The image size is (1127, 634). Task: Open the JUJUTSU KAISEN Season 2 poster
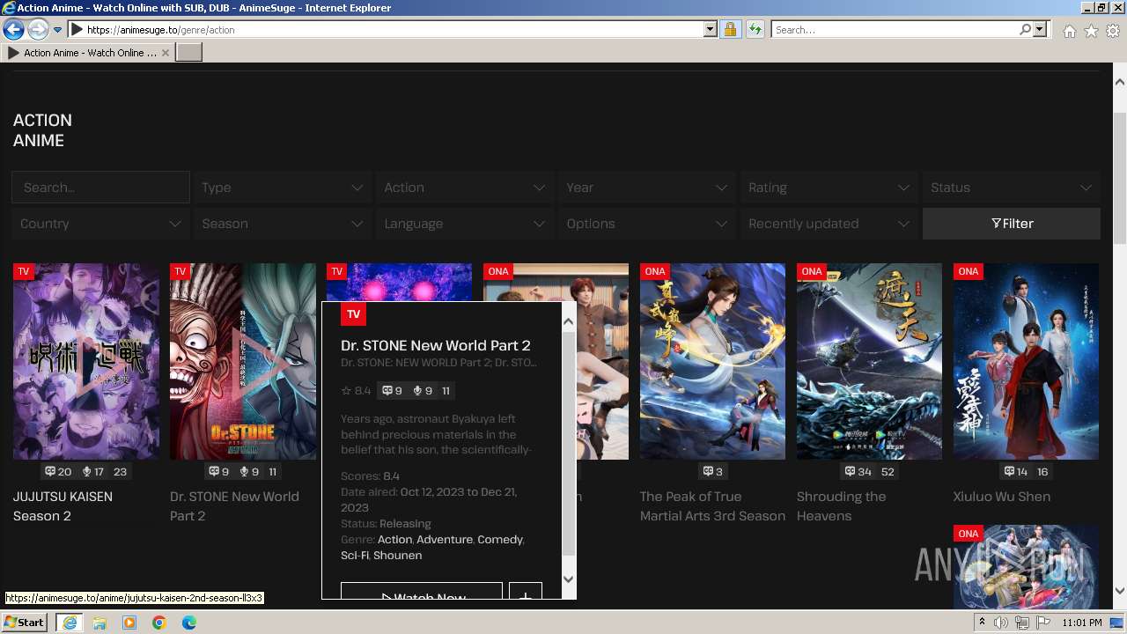pos(86,361)
